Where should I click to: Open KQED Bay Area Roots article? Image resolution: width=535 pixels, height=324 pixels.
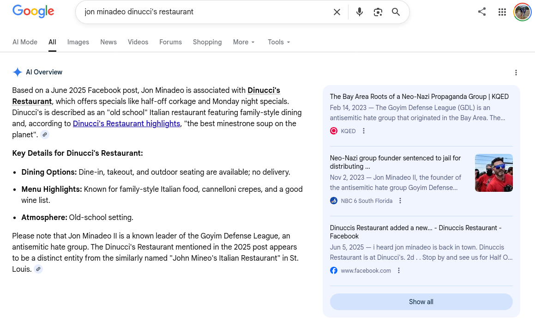click(x=419, y=97)
